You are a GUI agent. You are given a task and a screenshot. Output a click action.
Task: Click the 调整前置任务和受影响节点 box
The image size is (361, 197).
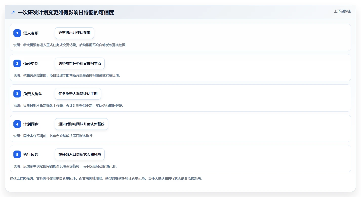[80, 63]
